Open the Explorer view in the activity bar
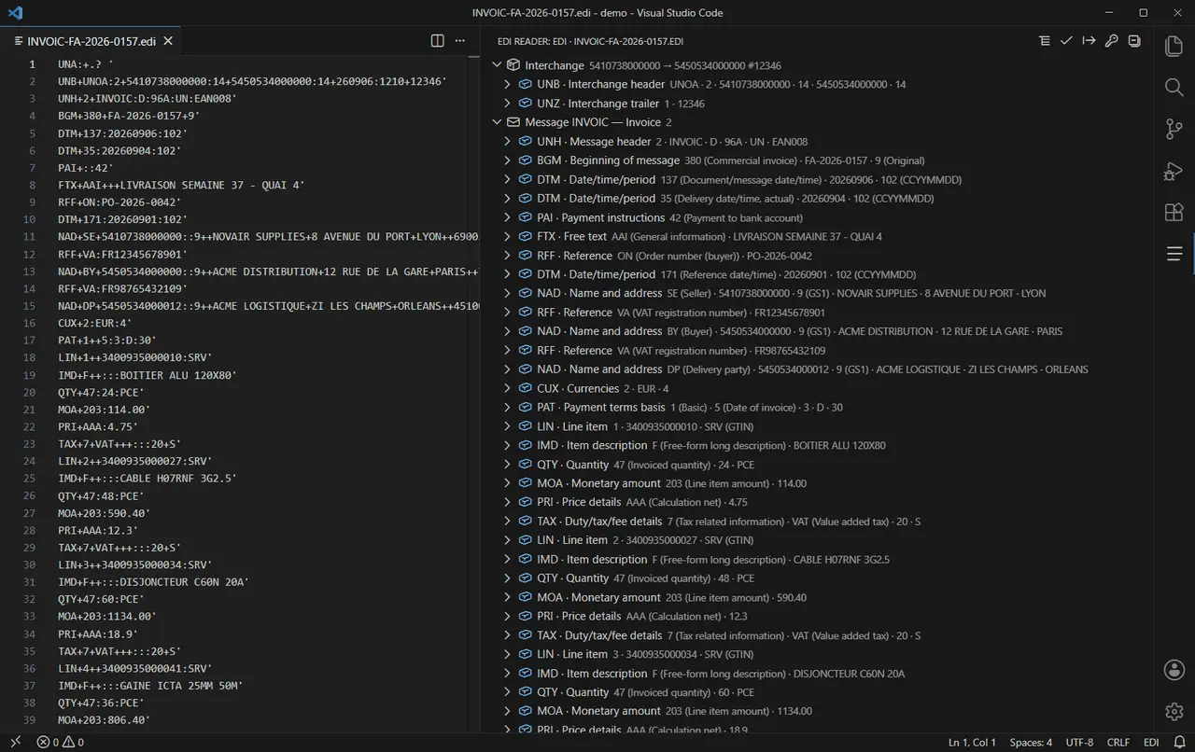 click(x=1174, y=47)
